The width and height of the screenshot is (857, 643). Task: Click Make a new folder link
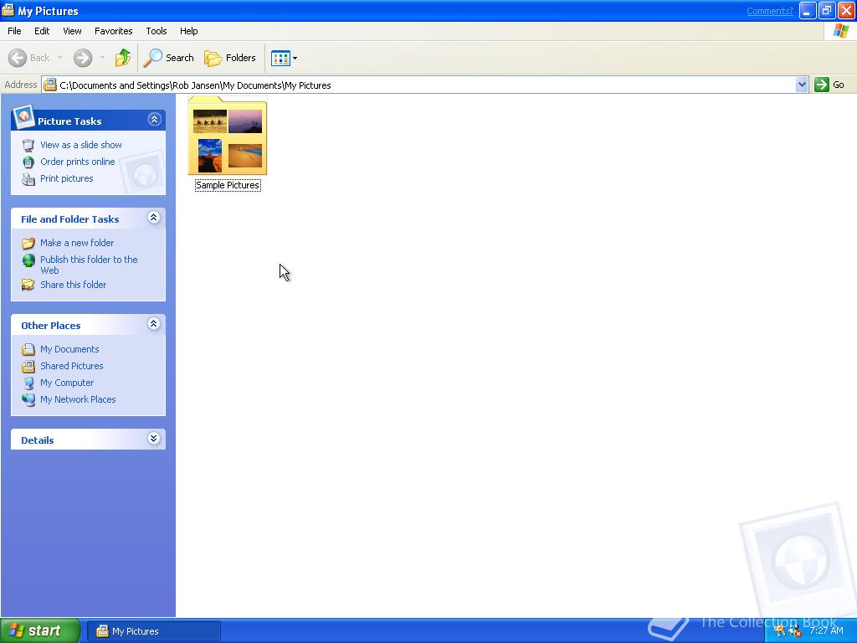coord(77,243)
